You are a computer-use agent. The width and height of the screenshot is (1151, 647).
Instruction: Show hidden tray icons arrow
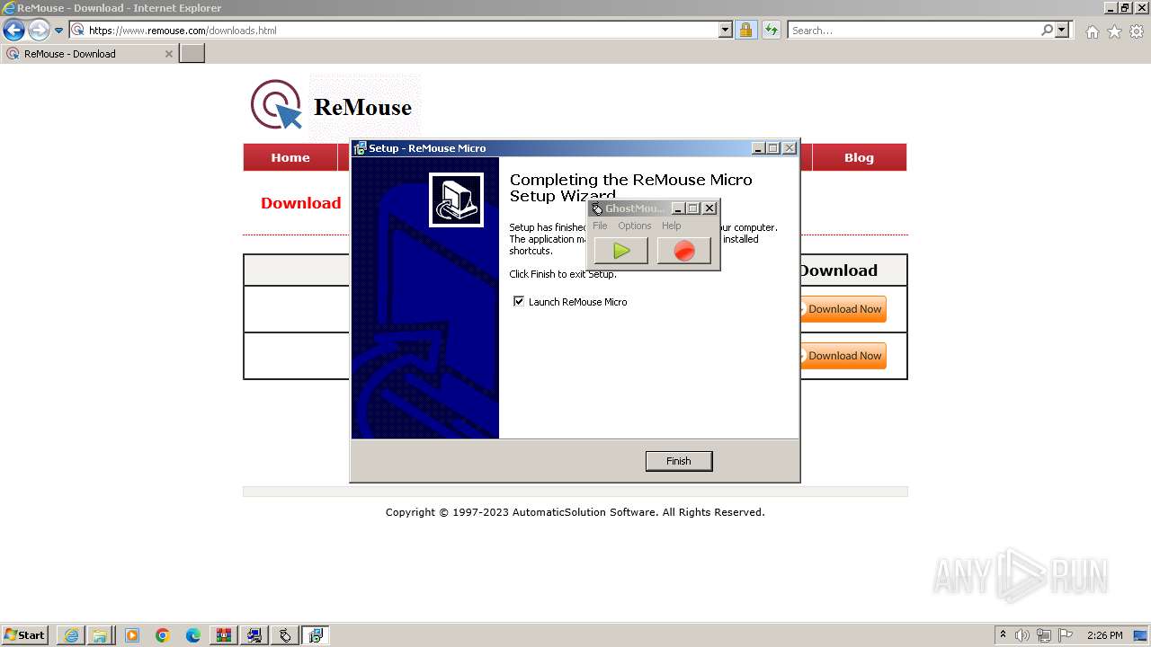pyautogui.click(x=1003, y=634)
